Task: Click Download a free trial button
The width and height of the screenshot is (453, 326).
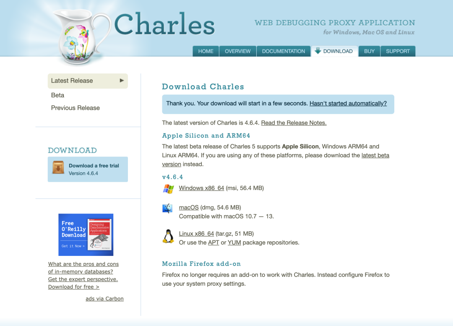Action: point(88,170)
